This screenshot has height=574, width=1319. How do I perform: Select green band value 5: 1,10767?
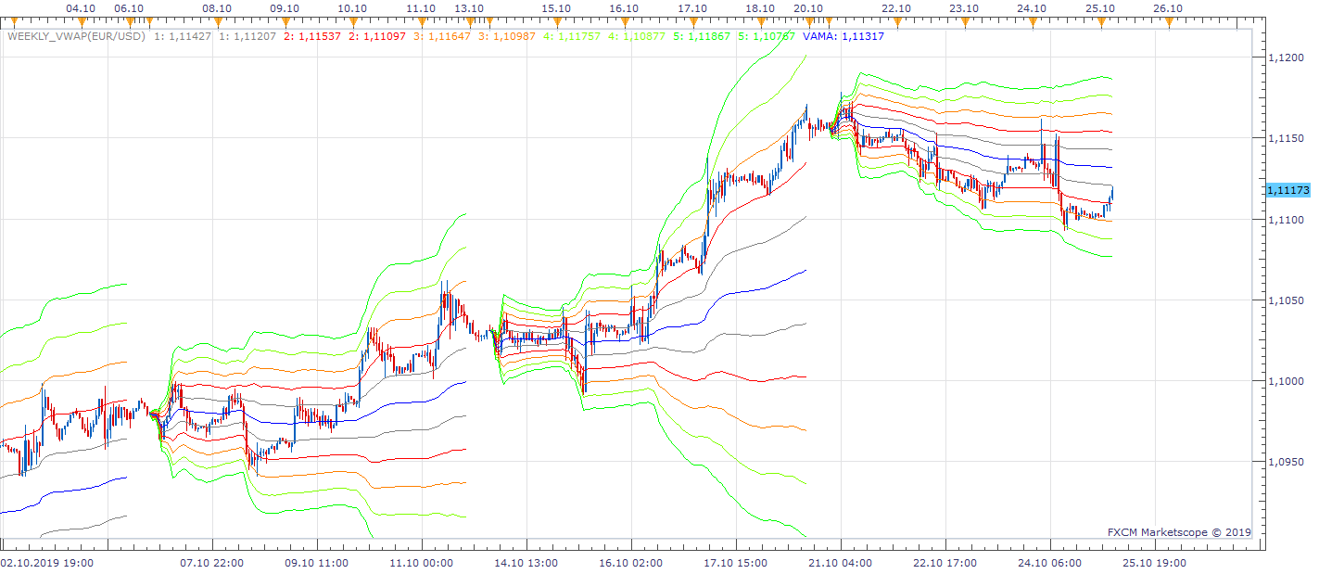(x=767, y=36)
